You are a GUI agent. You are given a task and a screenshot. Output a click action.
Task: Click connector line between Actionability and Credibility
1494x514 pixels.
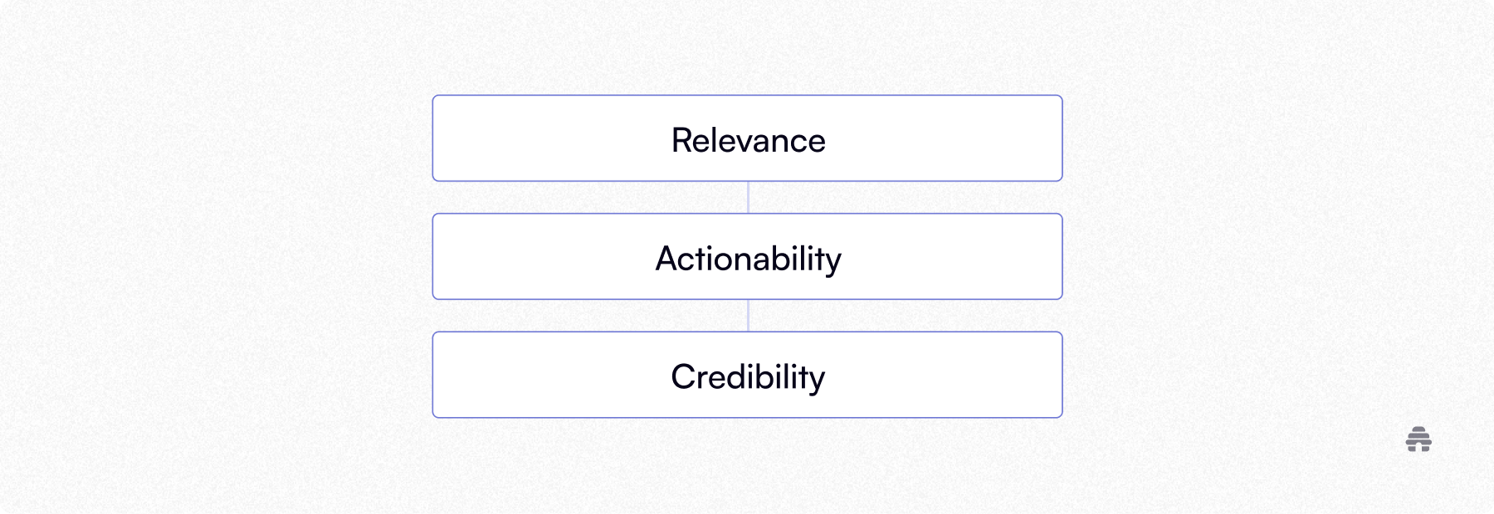point(748,316)
